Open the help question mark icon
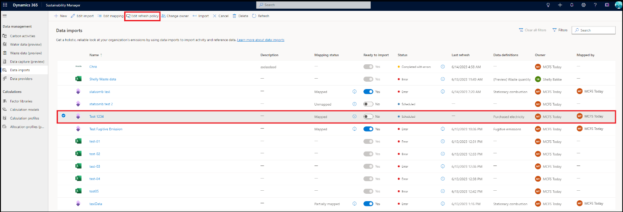The width and height of the screenshot is (623, 212). (595, 5)
